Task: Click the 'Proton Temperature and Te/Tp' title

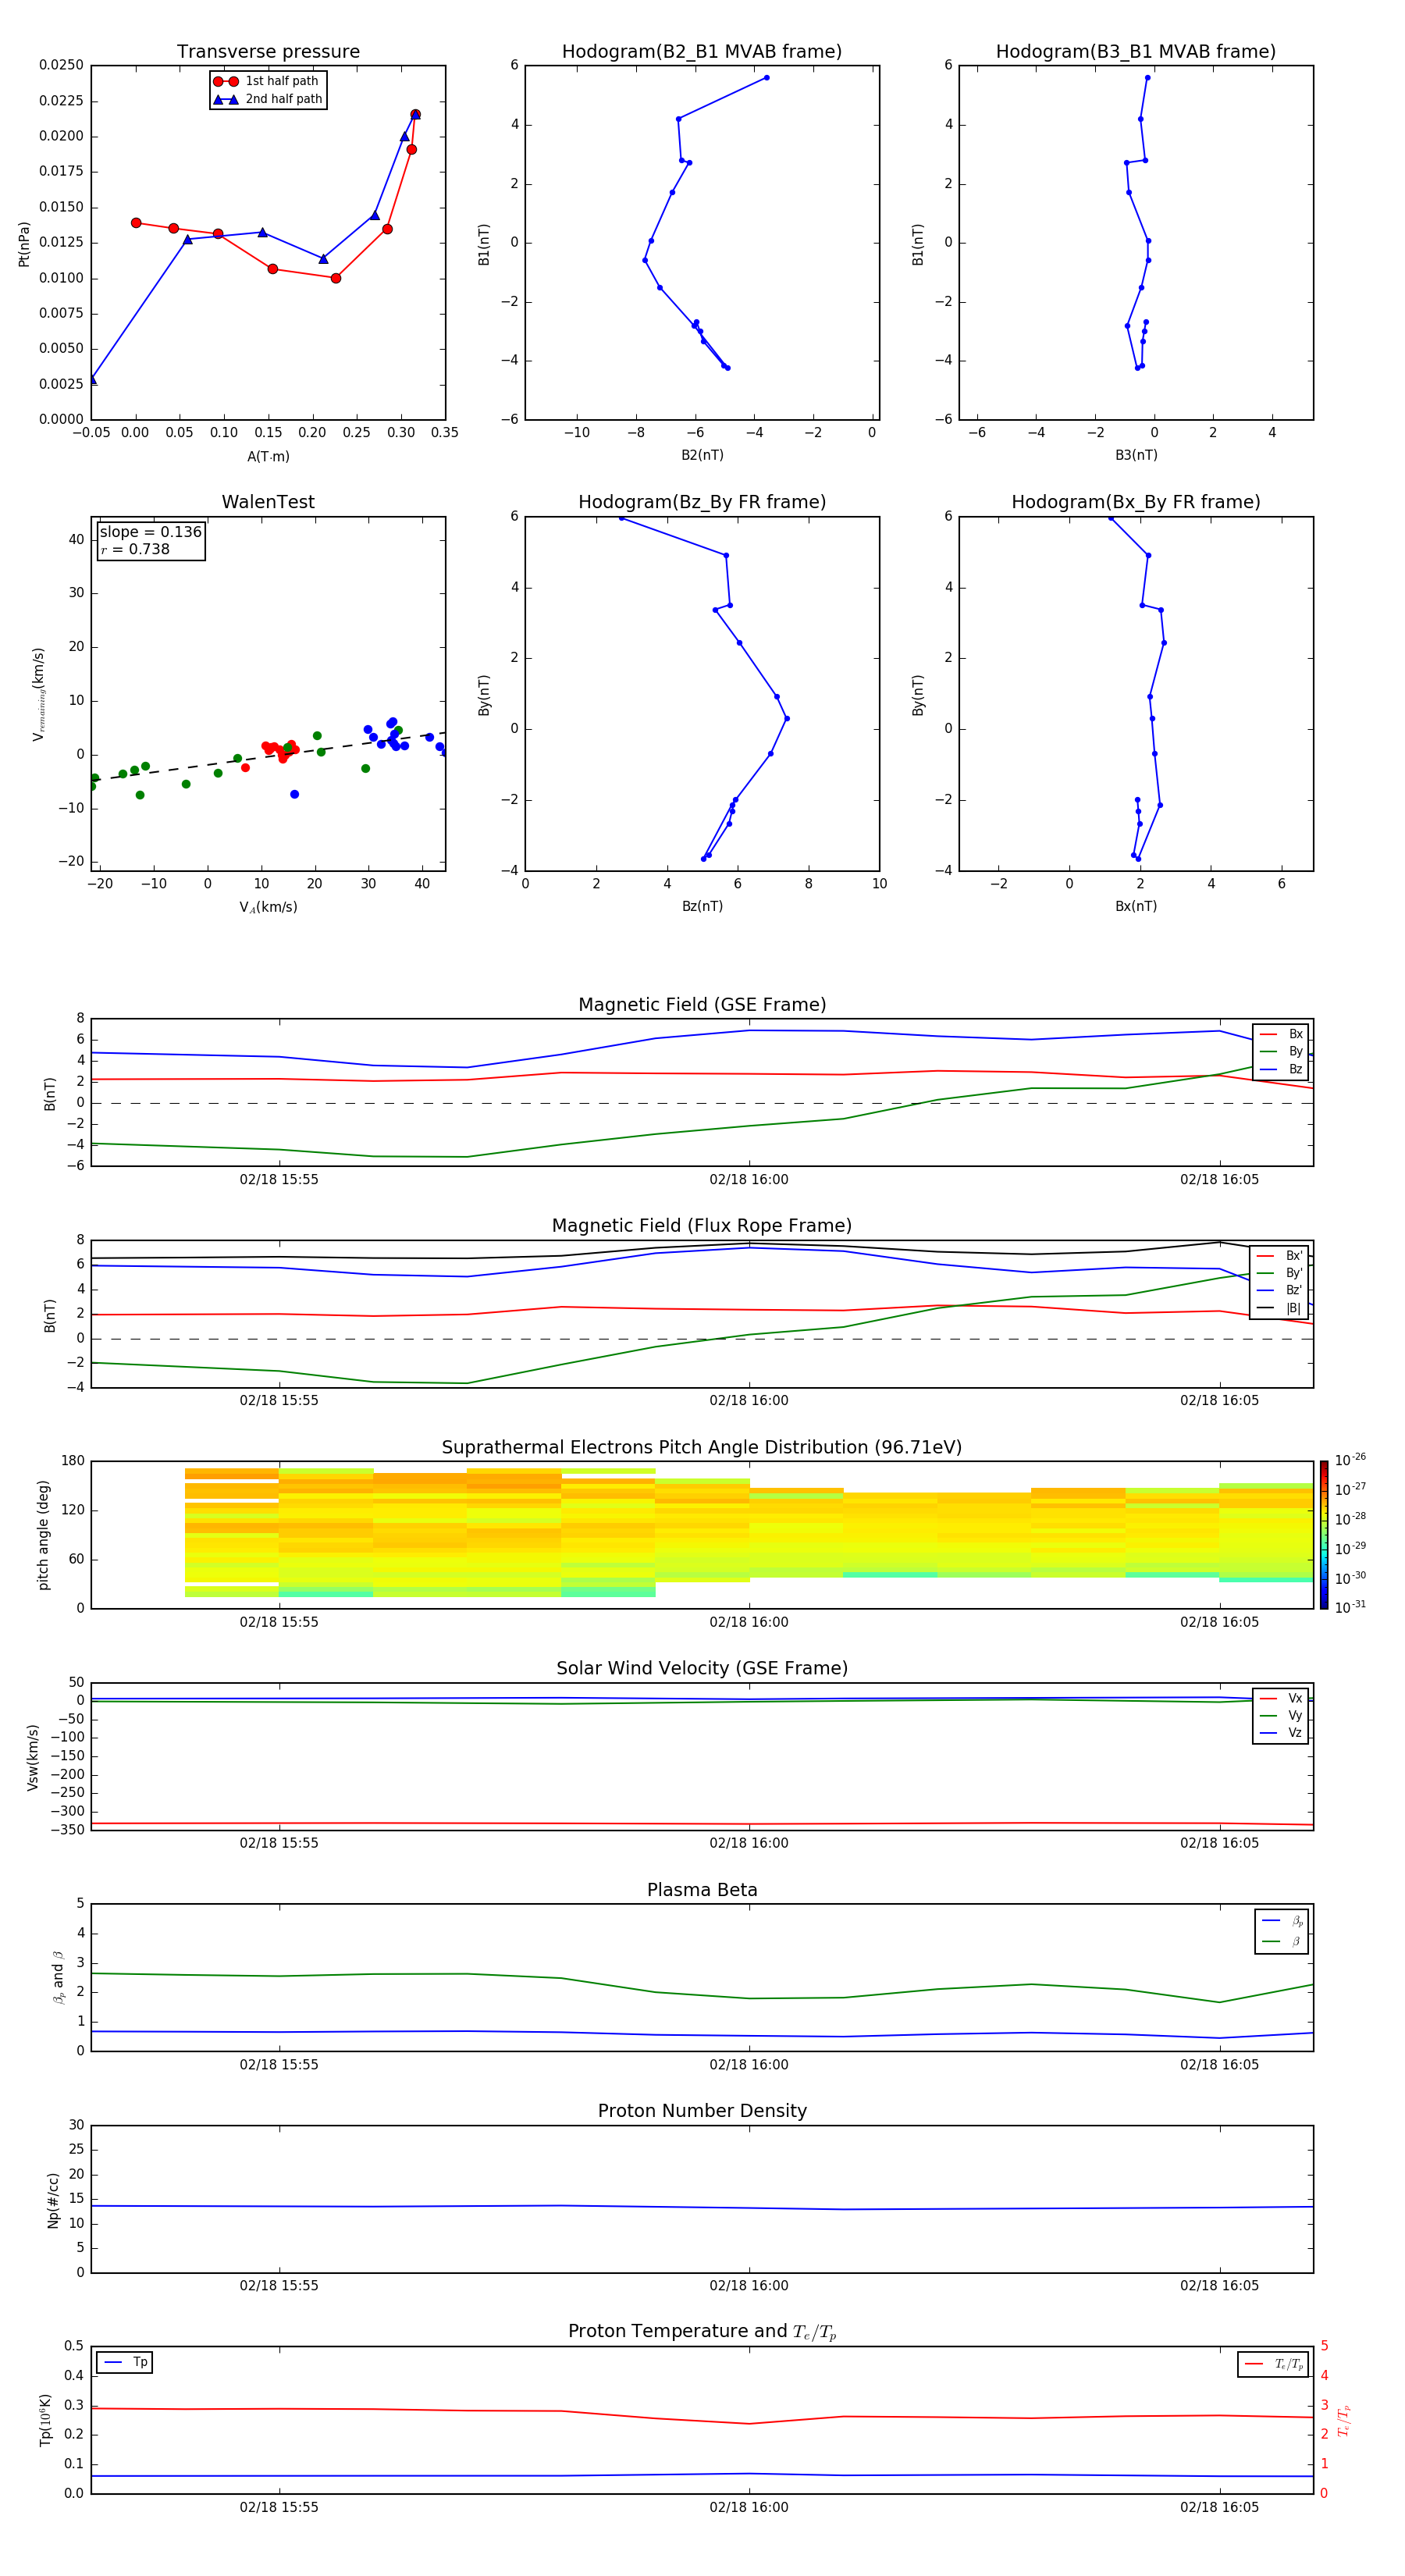Action: tap(702, 2332)
